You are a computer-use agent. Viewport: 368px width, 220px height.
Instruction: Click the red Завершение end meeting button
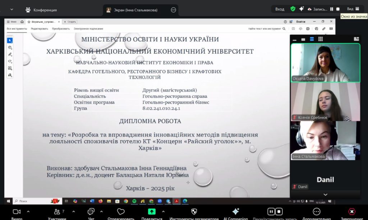352,211
